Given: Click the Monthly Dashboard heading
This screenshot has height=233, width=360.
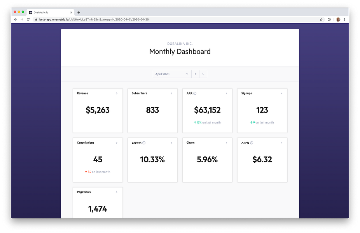Looking at the screenshot, I should point(180,52).
